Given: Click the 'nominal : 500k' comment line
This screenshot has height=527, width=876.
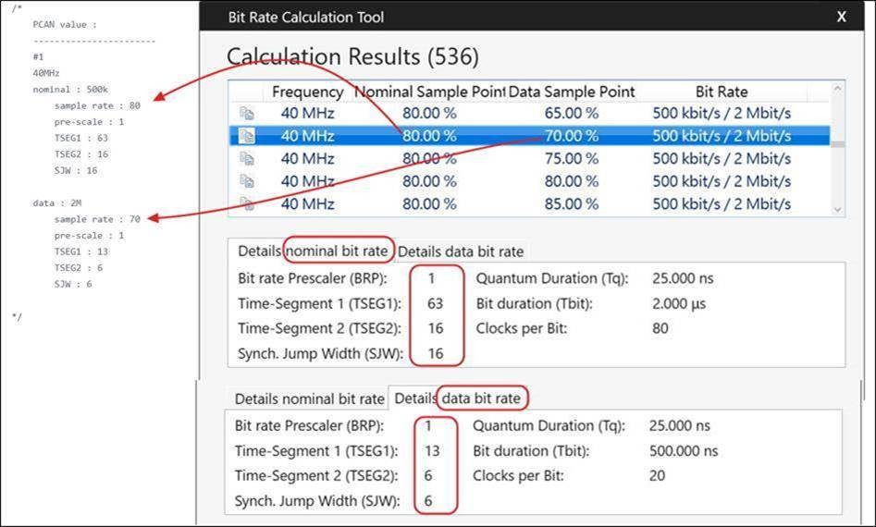Looking at the screenshot, I should tap(70, 90).
